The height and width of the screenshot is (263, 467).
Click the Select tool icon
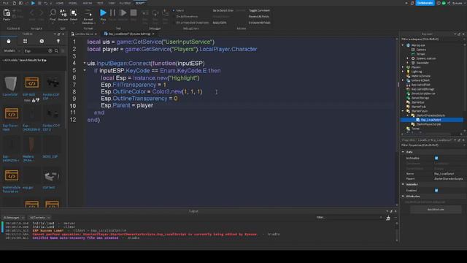point(74,13)
